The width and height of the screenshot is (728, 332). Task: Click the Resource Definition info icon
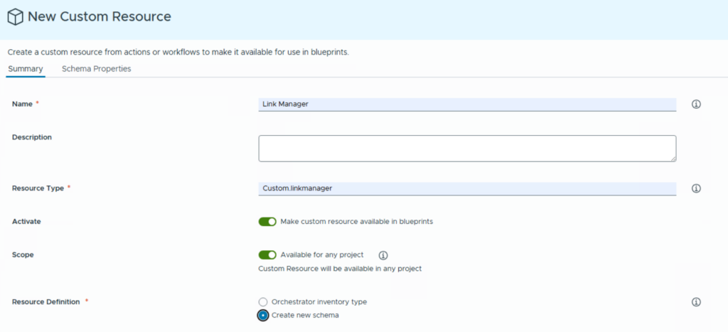tap(696, 302)
